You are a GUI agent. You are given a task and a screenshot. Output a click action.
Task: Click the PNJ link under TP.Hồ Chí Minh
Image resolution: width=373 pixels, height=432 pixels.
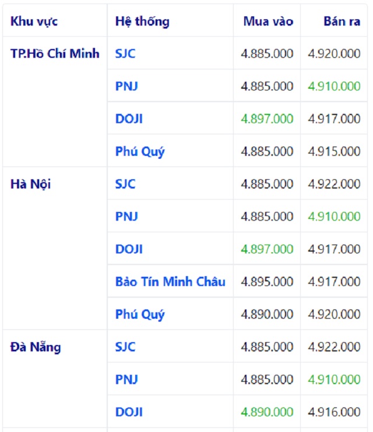tap(126, 86)
